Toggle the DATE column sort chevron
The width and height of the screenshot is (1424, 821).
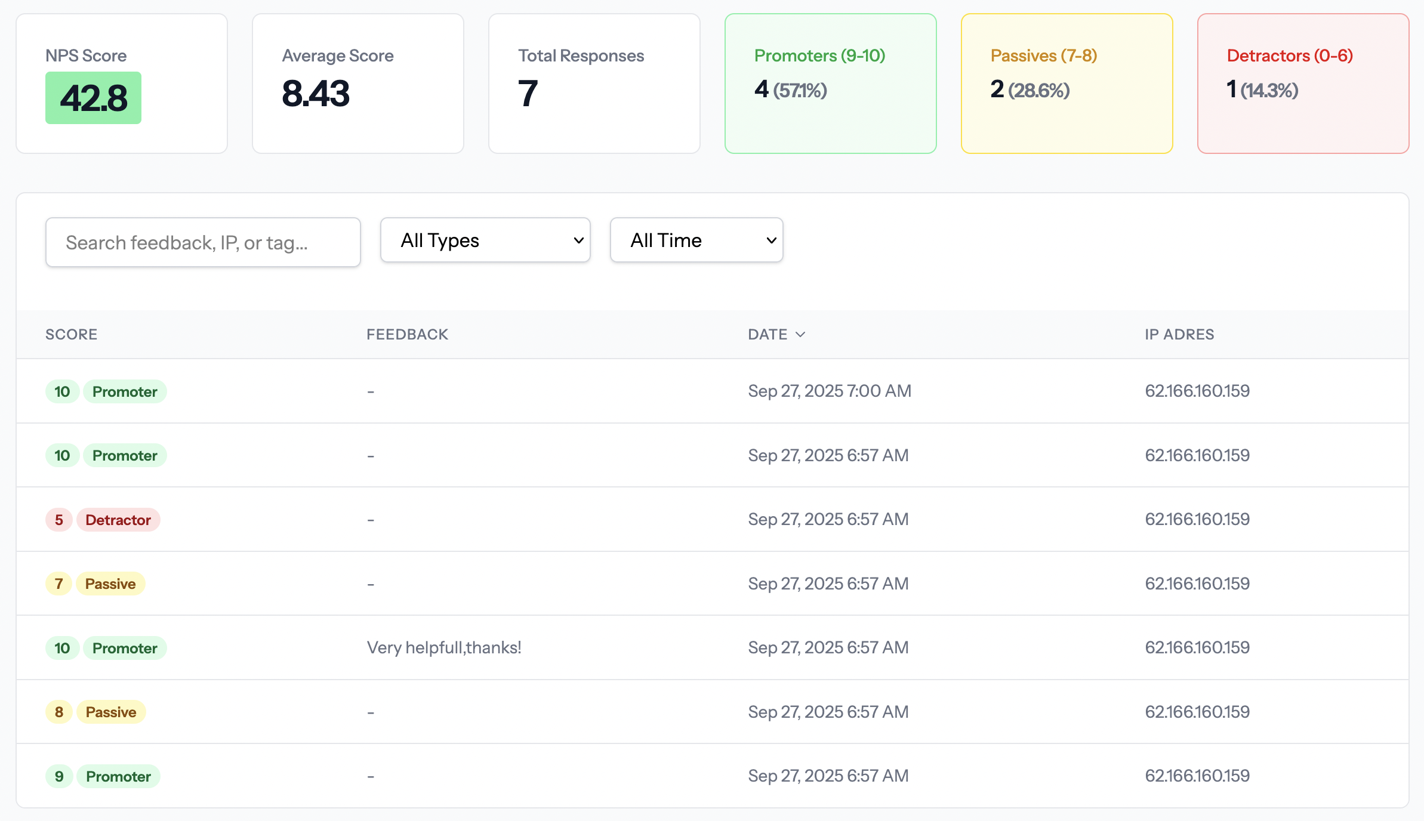point(802,334)
